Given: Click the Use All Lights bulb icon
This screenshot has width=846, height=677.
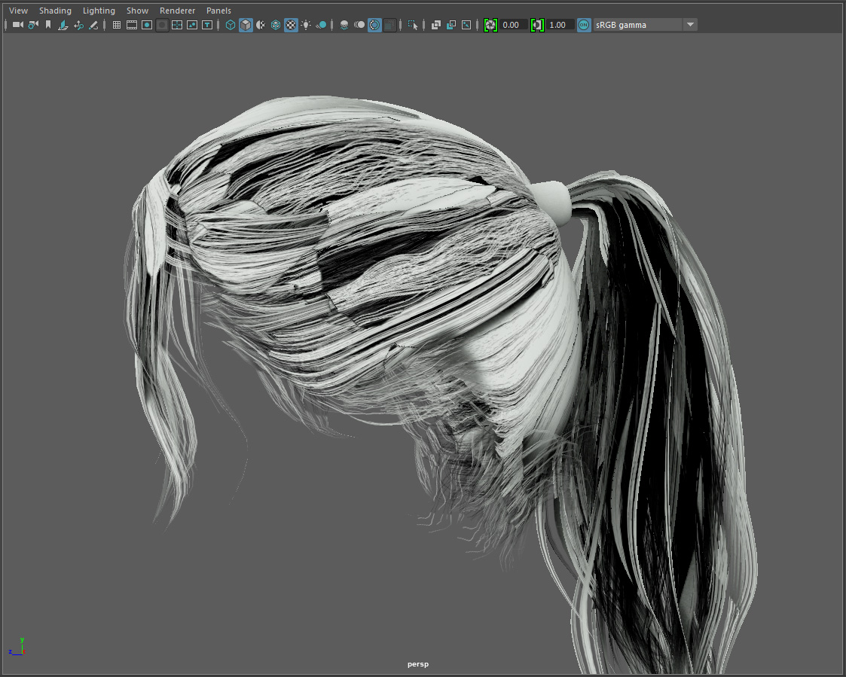Looking at the screenshot, I should click(306, 25).
